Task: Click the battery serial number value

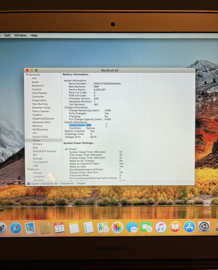Action: pos(107,84)
